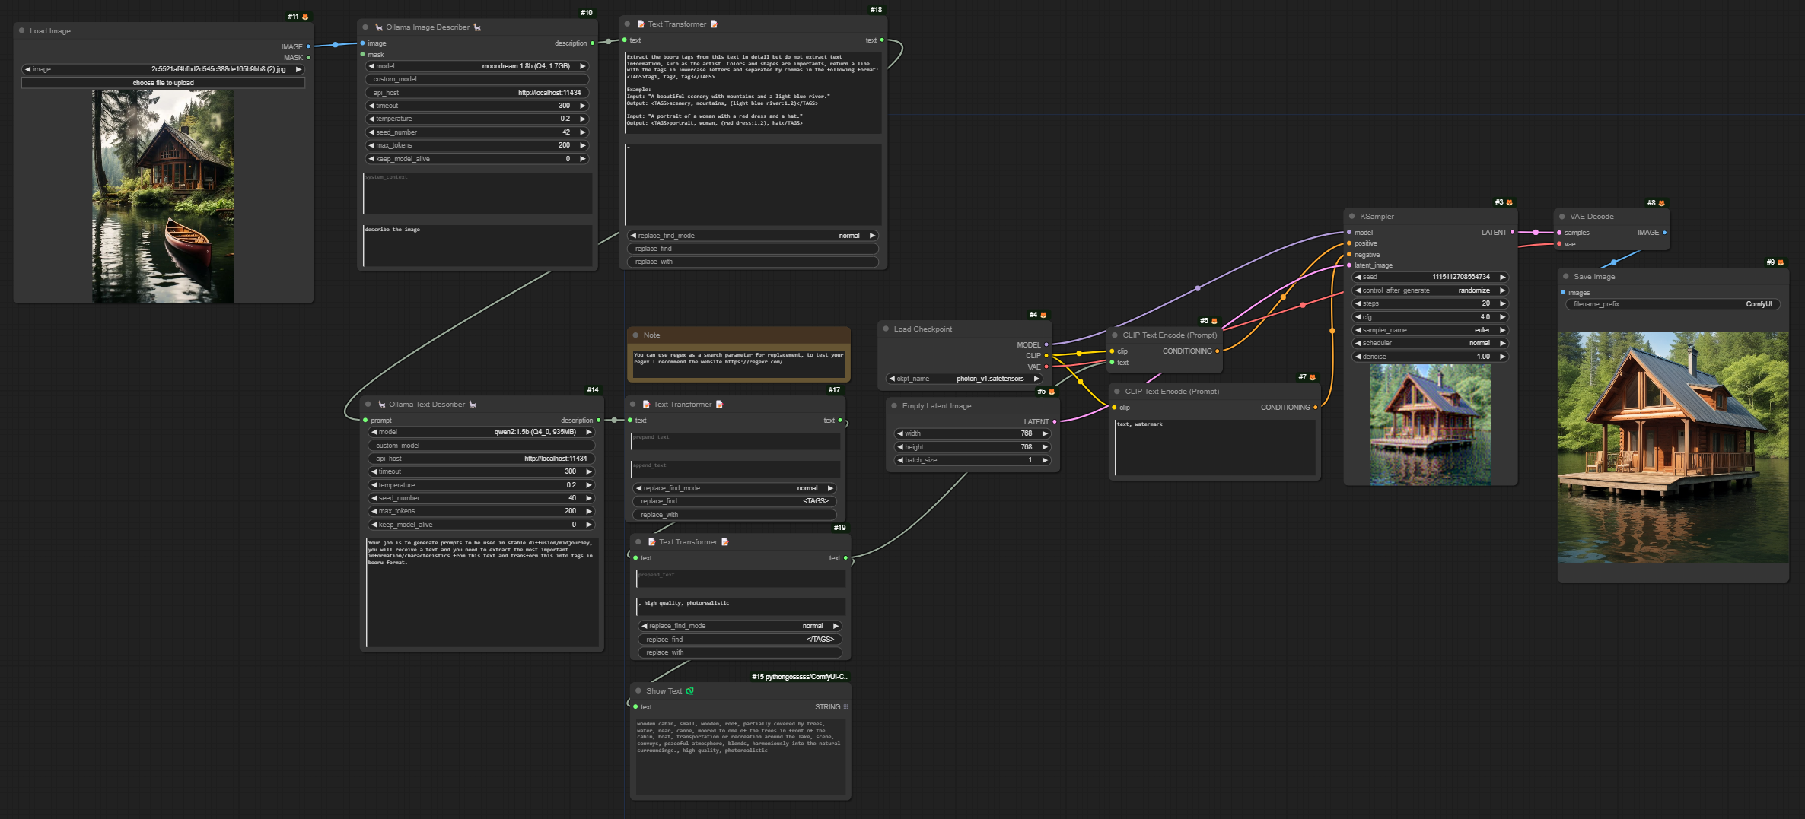This screenshot has width=1805, height=819.
Task: Click the left arrow of KSampler cfg value
Action: pos(1358,317)
